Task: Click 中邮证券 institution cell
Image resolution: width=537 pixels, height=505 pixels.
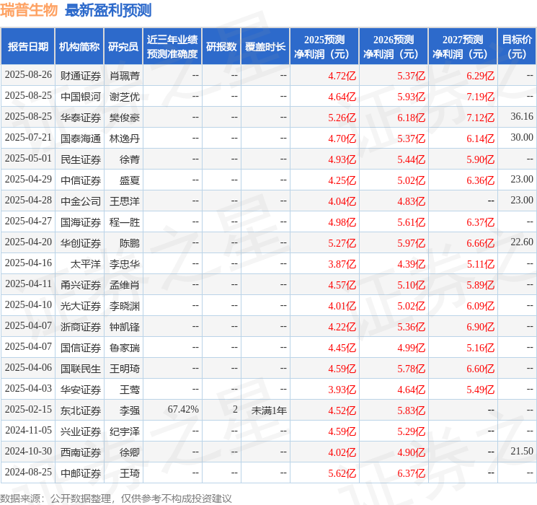Action: click(81, 473)
